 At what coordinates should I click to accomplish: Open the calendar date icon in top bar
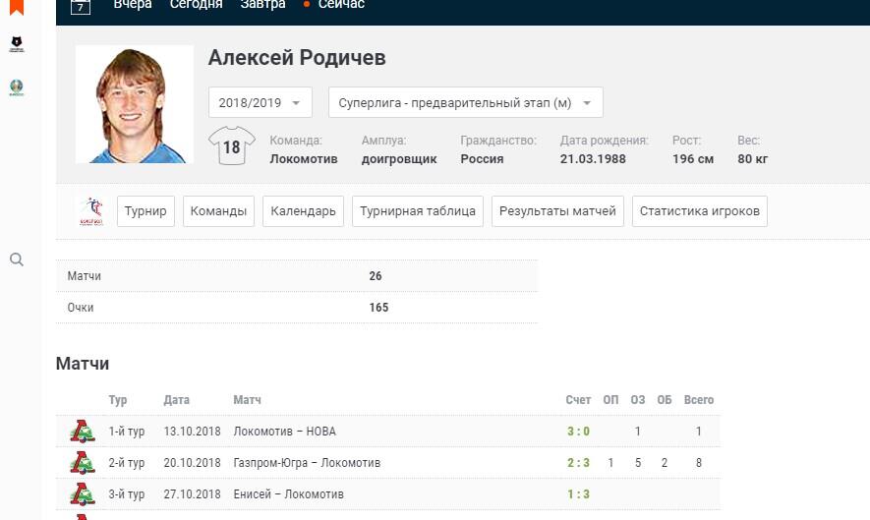82,6
